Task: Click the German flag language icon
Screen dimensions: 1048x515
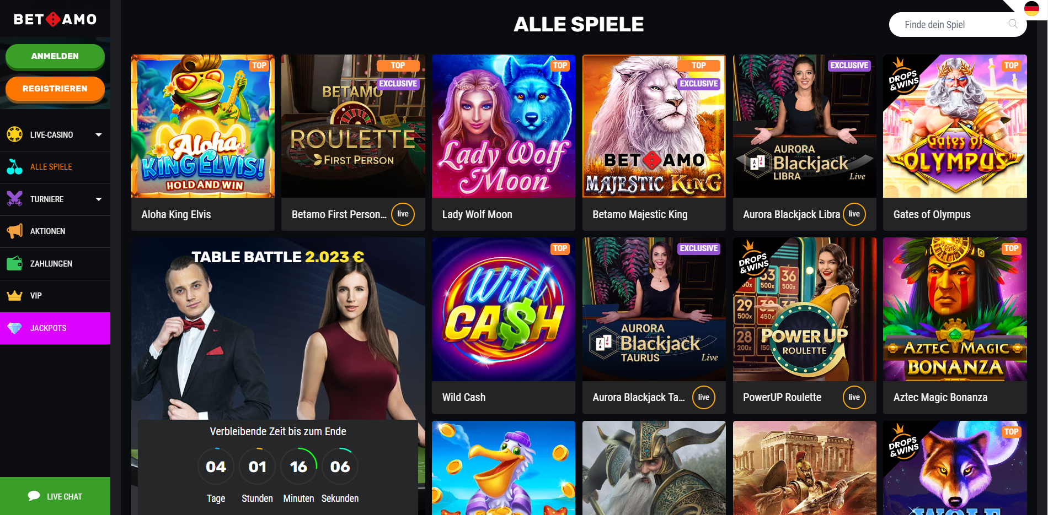Action: (1031, 9)
